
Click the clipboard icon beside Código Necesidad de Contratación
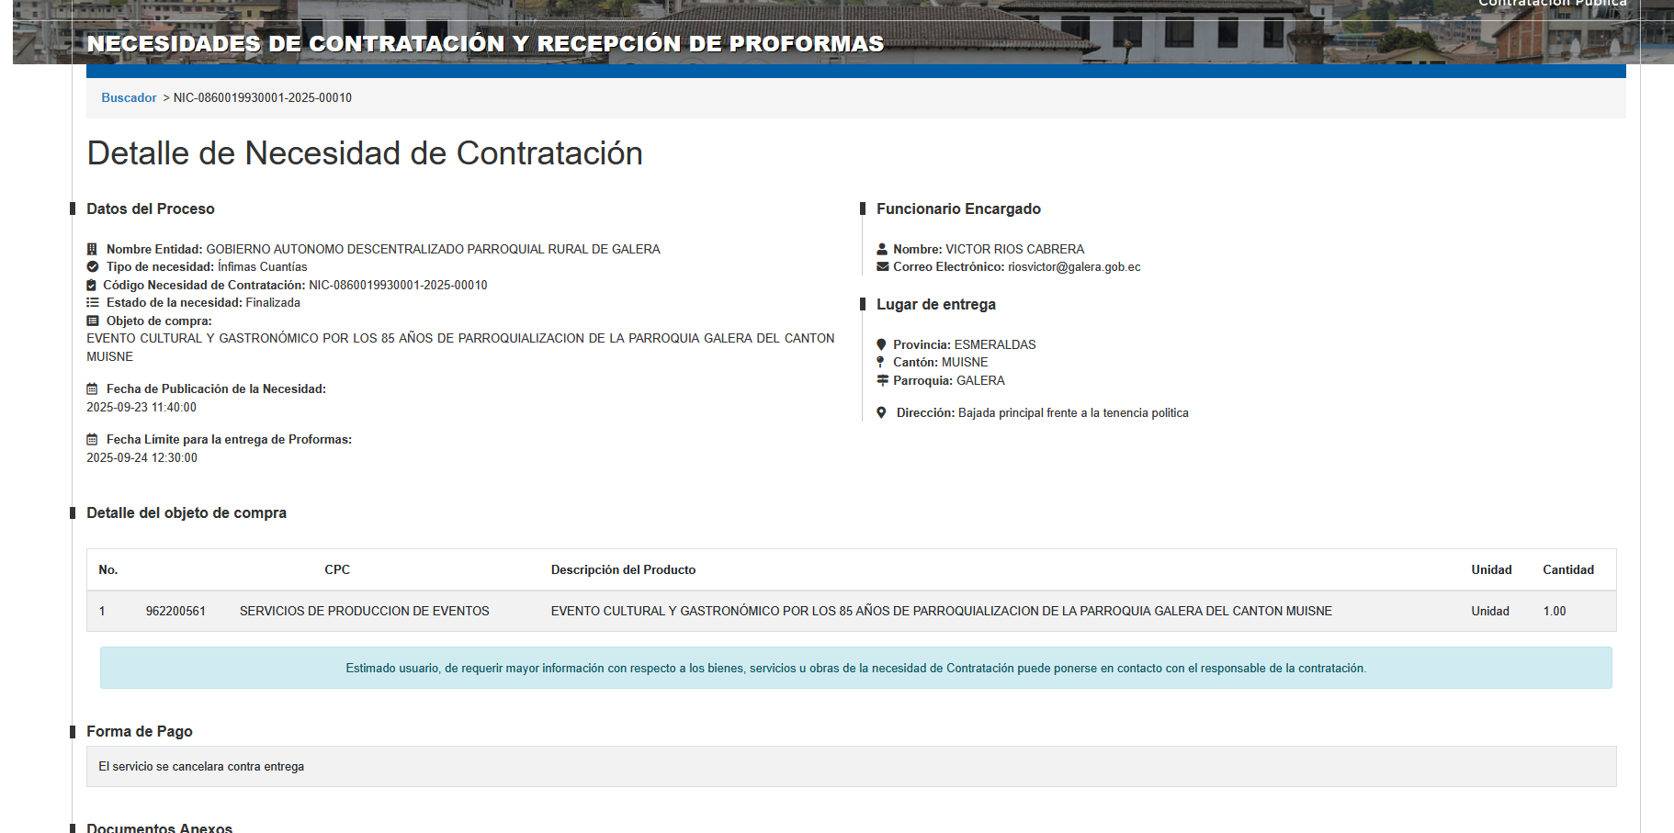pyautogui.click(x=91, y=286)
